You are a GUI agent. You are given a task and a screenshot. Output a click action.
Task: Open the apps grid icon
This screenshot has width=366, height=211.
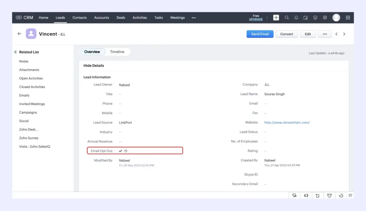[348, 17]
